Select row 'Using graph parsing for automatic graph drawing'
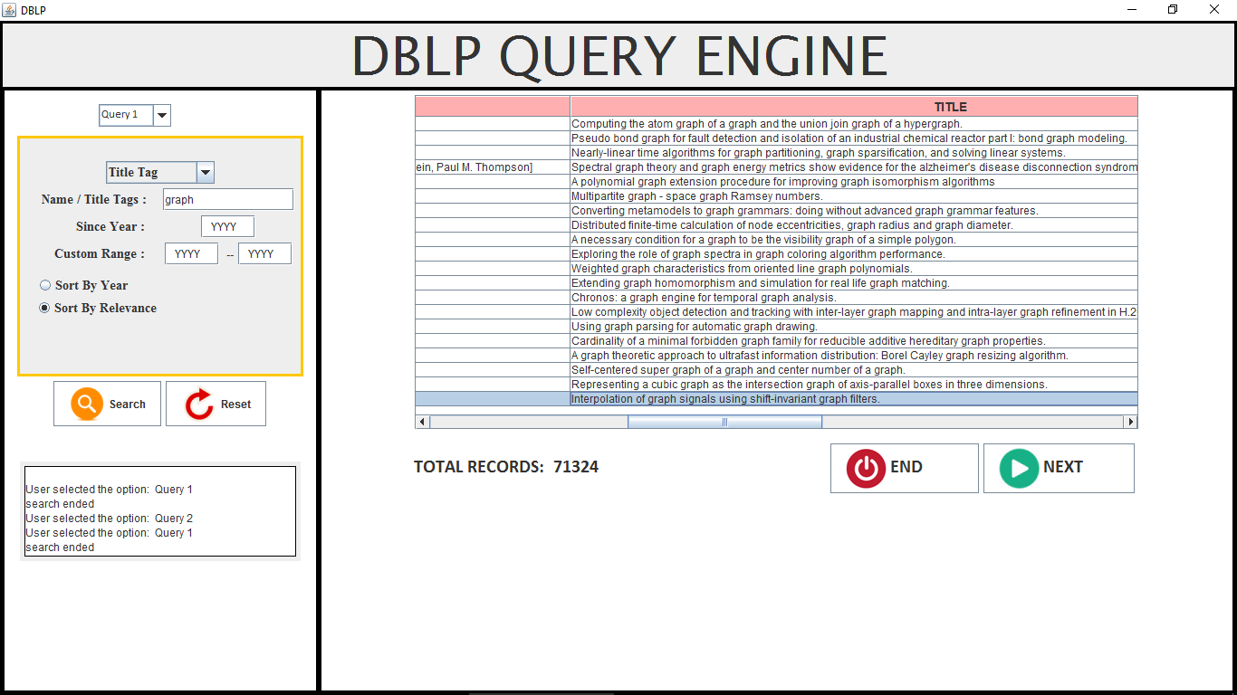Image resolution: width=1237 pixels, height=695 pixels. (776, 327)
